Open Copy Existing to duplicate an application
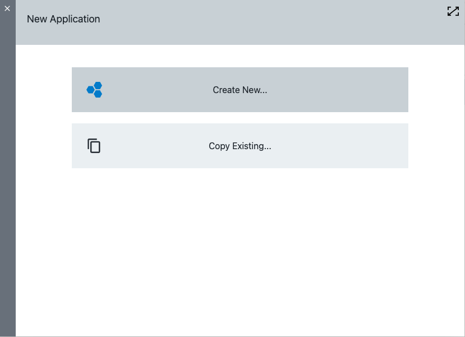Viewport: 465px width, 337px height. coord(240,146)
